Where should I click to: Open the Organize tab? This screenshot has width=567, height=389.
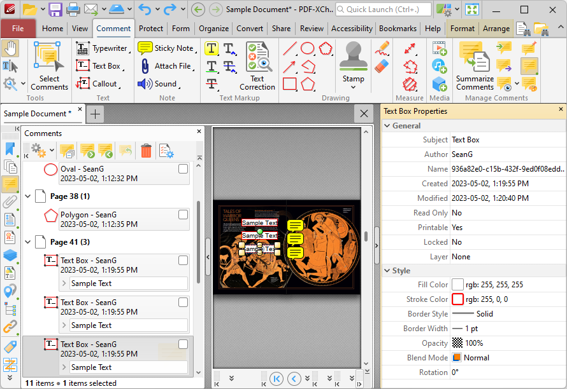point(213,29)
